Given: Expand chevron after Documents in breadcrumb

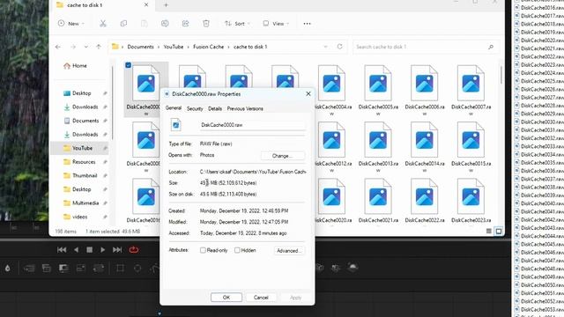Looking at the screenshot, I should click(x=159, y=47).
